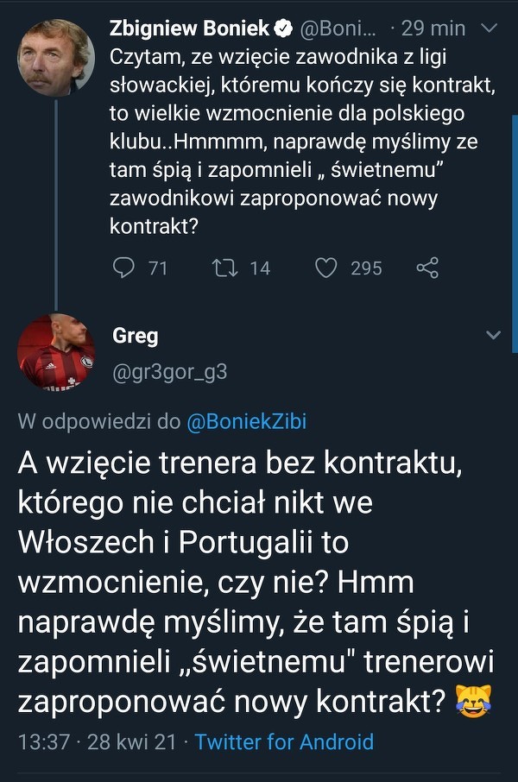Click the Greg display name

pos(135,336)
